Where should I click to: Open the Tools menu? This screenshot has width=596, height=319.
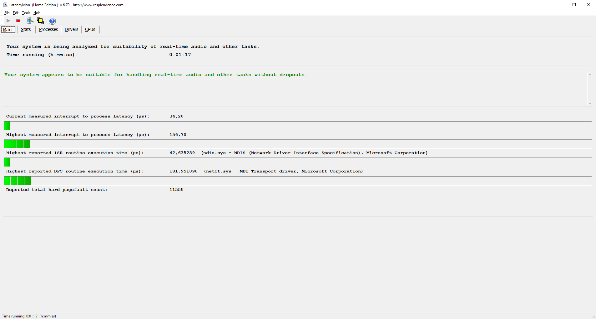26,13
